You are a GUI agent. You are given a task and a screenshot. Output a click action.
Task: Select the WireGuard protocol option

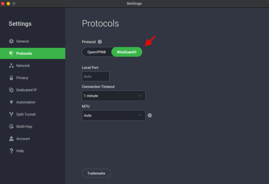[127, 52]
